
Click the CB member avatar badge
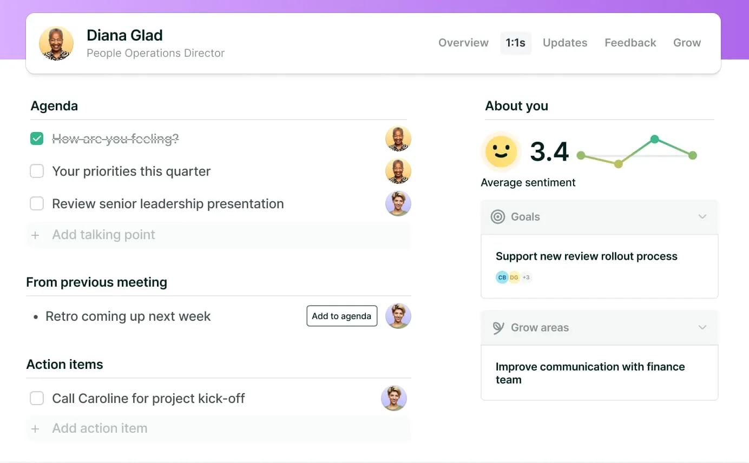pos(502,277)
